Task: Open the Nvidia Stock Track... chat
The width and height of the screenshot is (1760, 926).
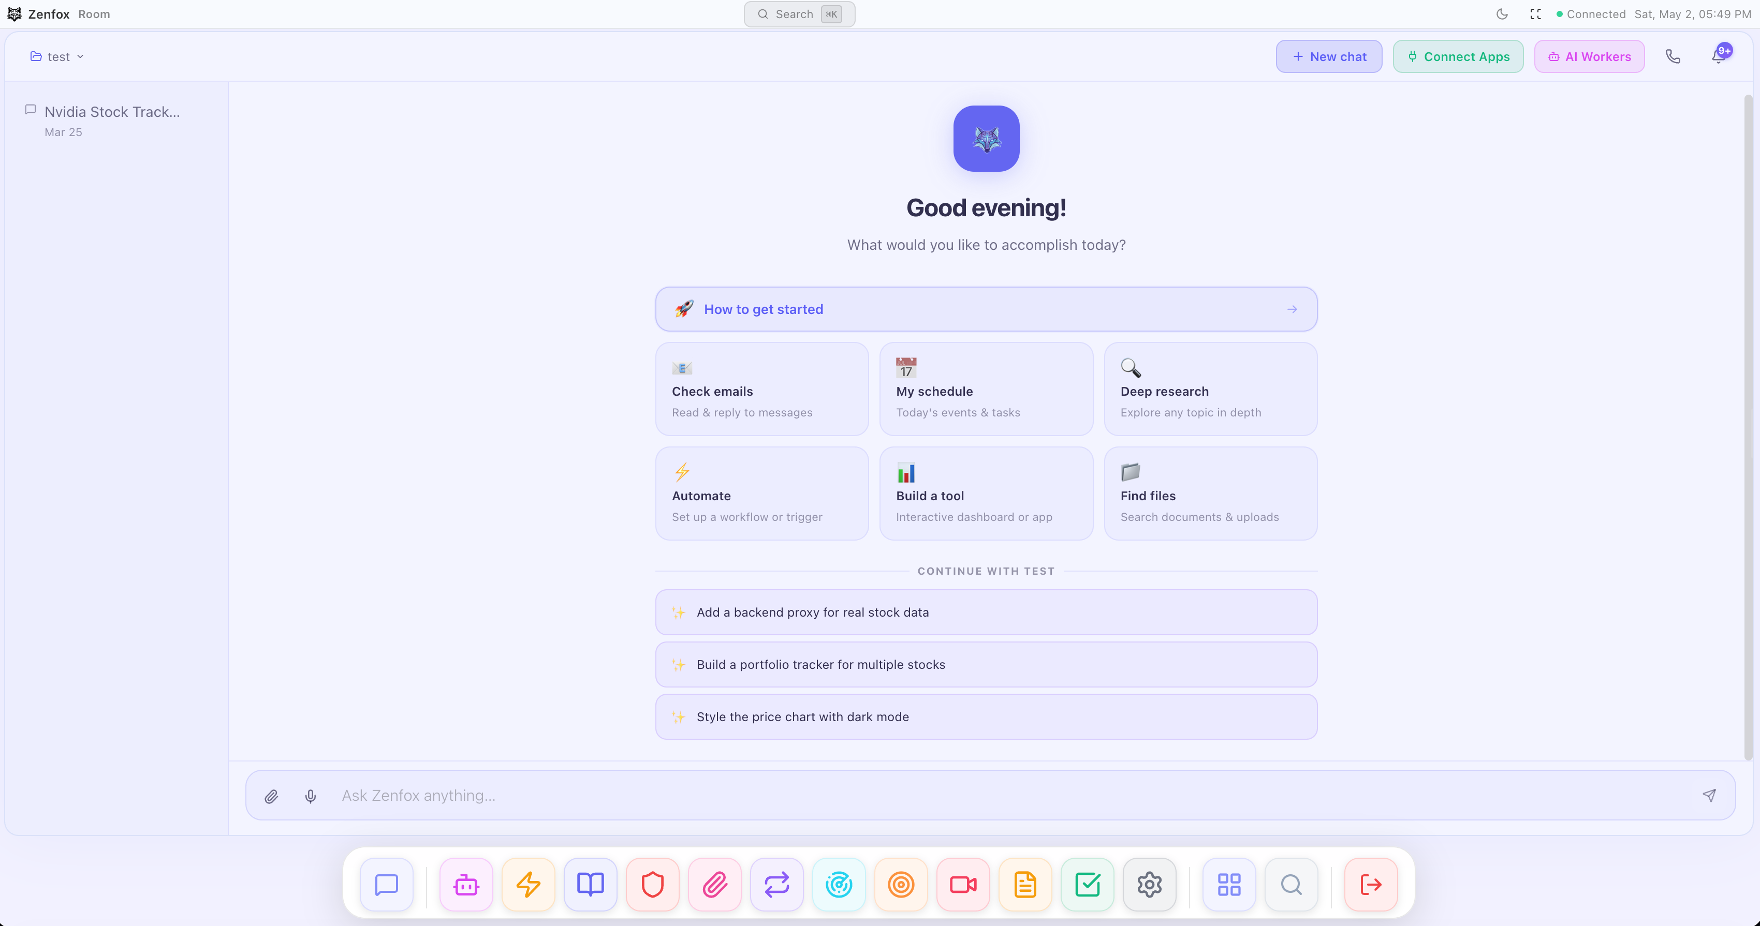Action: [x=116, y=120]
